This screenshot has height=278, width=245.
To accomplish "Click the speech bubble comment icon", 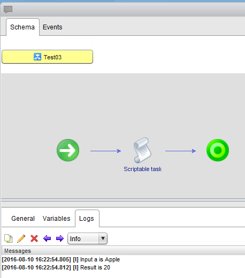I will click(x=8, y=9).
